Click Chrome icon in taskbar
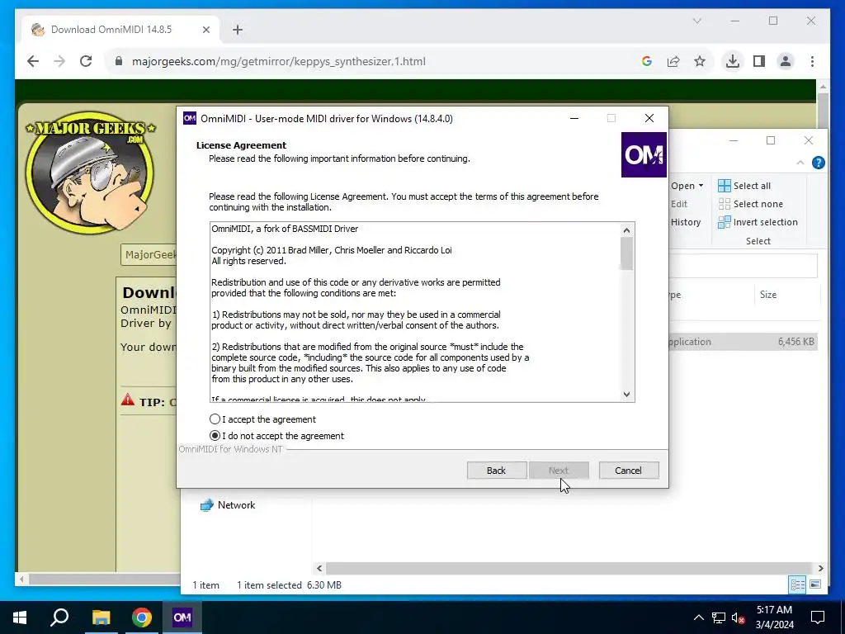The width and height of the screenshot is (845, 634). [142, 617]
